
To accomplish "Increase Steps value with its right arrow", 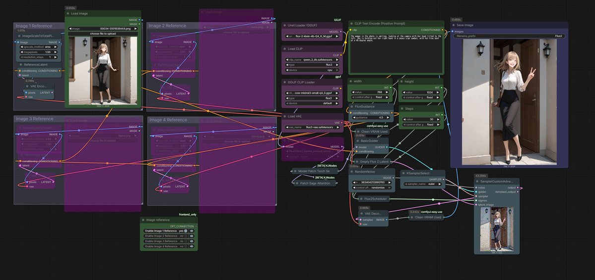I will [439, 120].
